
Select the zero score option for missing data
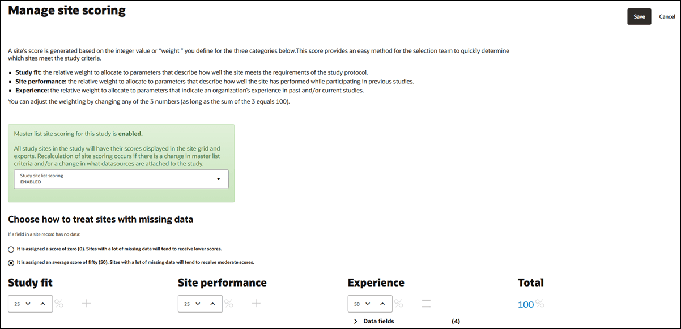[10, 249]
